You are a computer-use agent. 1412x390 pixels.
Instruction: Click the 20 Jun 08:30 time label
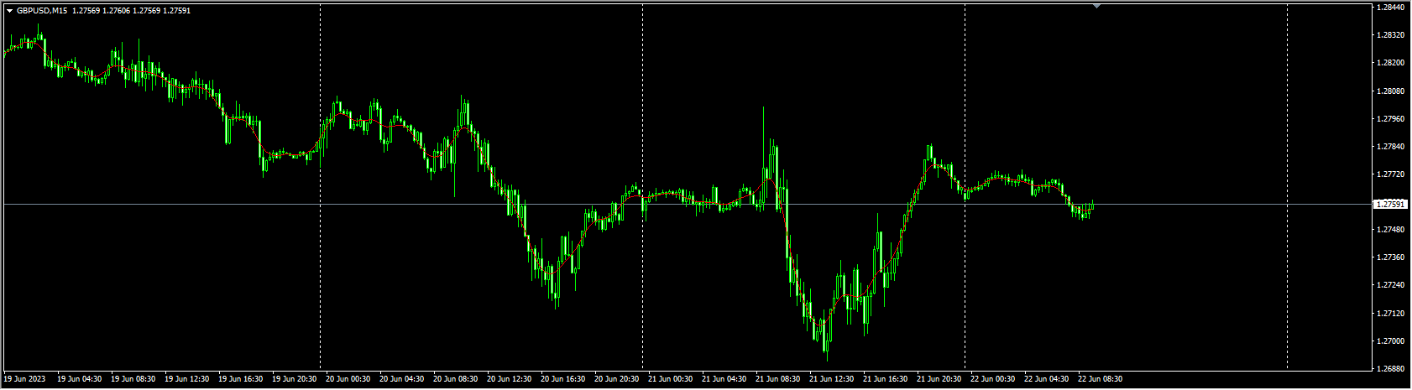pyautogui.click(x=455, y=379)
